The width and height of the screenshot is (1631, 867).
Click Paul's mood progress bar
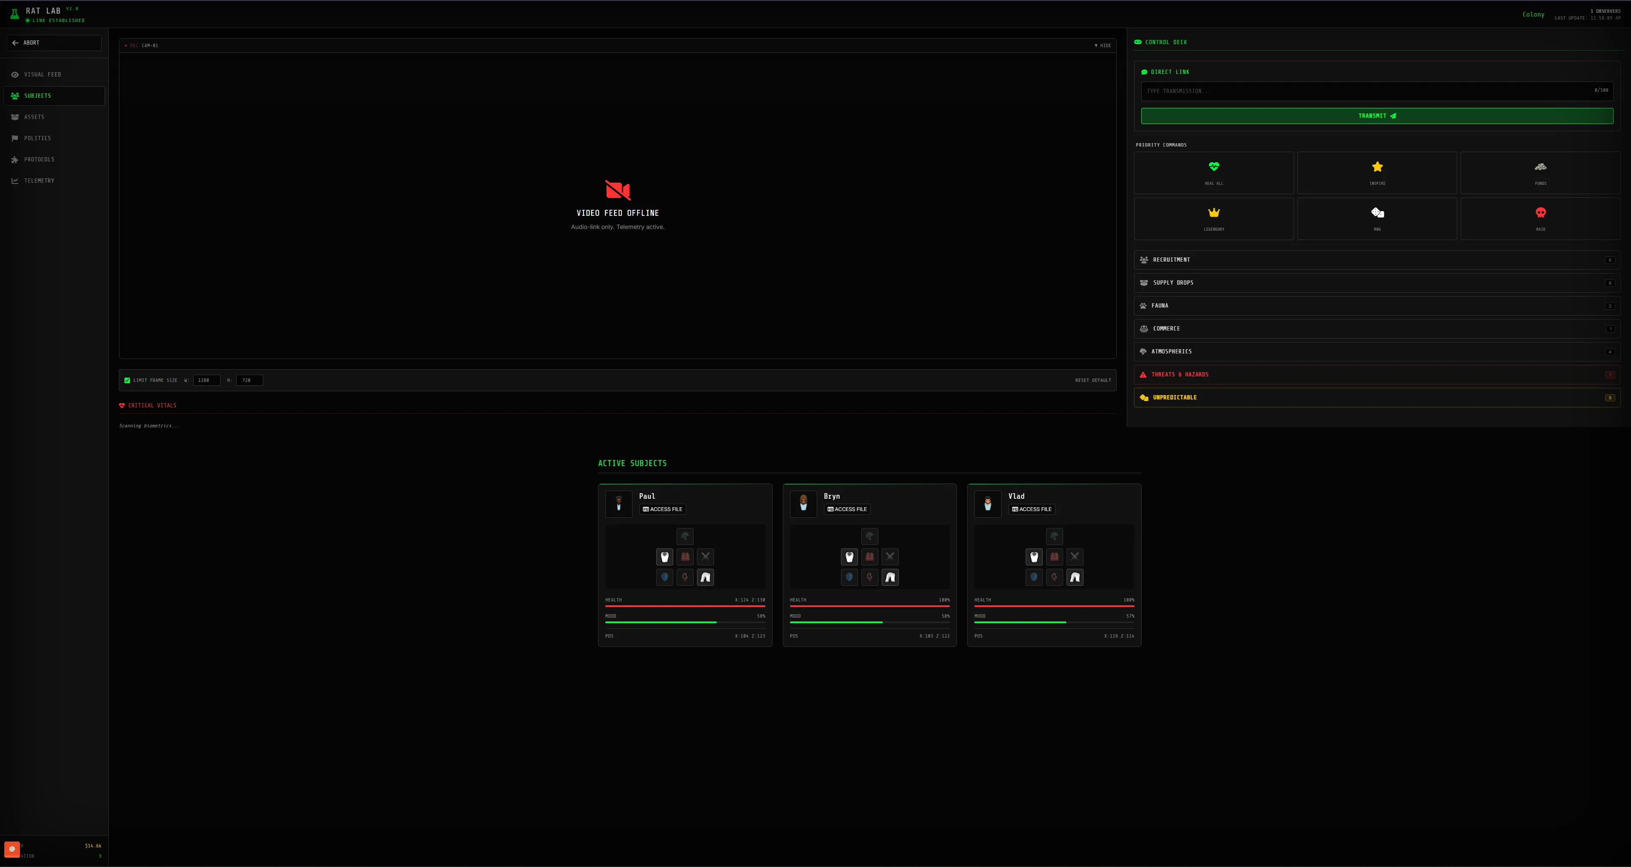684,622
